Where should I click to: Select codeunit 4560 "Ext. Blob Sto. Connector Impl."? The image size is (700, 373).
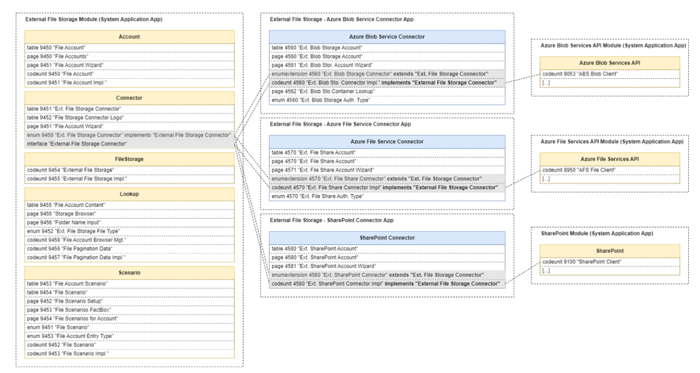(387, 82)
